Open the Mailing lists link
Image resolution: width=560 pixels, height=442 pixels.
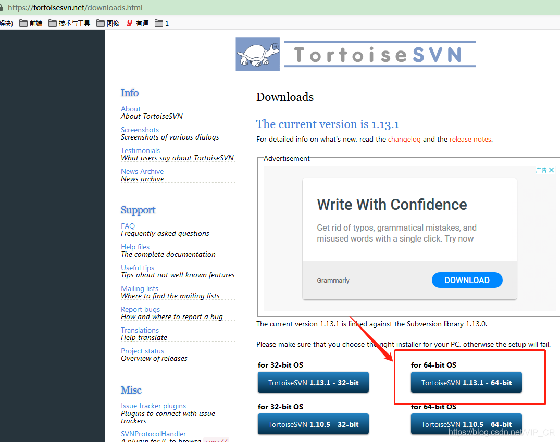[x=140, y=288]
